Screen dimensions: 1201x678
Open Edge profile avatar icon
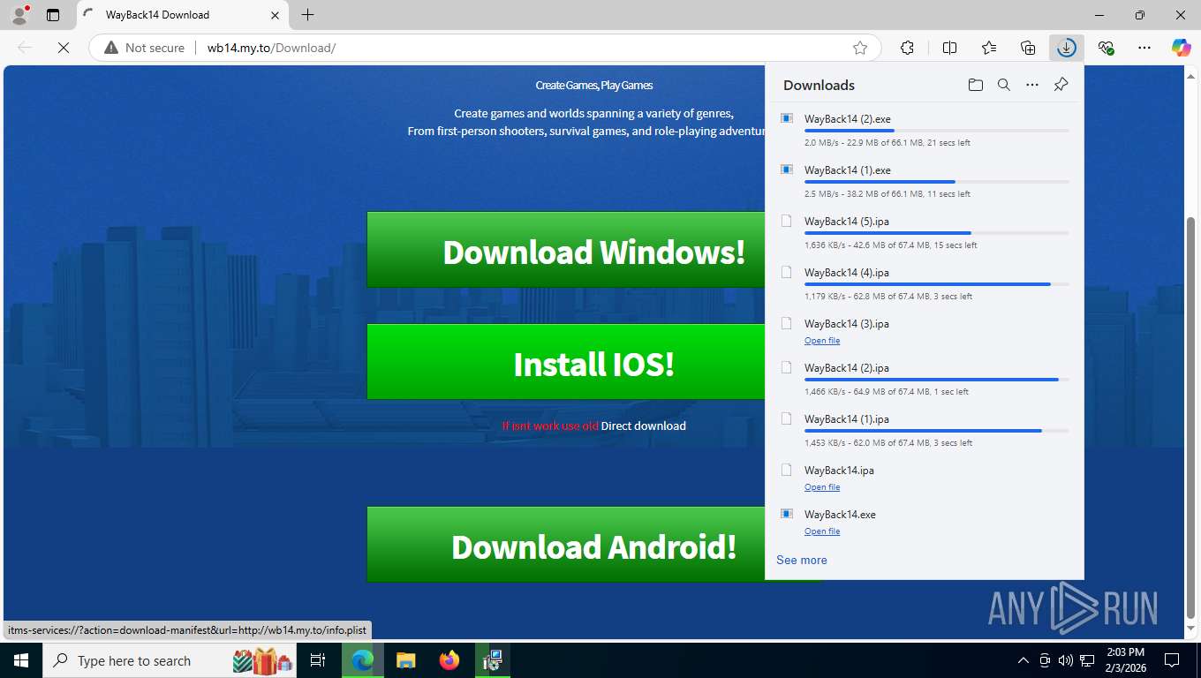tap(19, 15)
